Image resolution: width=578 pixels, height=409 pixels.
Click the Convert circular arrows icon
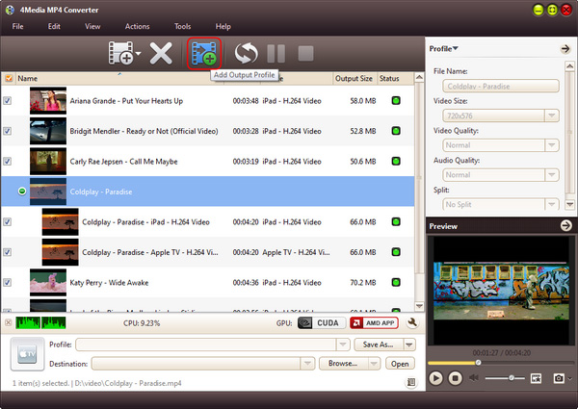246,53
